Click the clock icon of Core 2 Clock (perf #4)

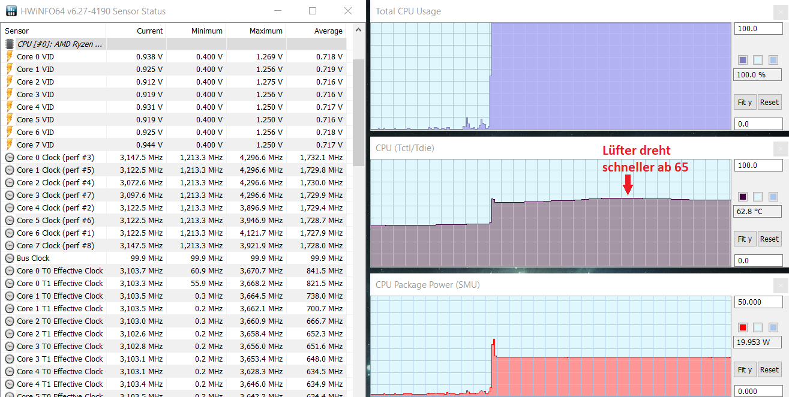tap(10, 182)
